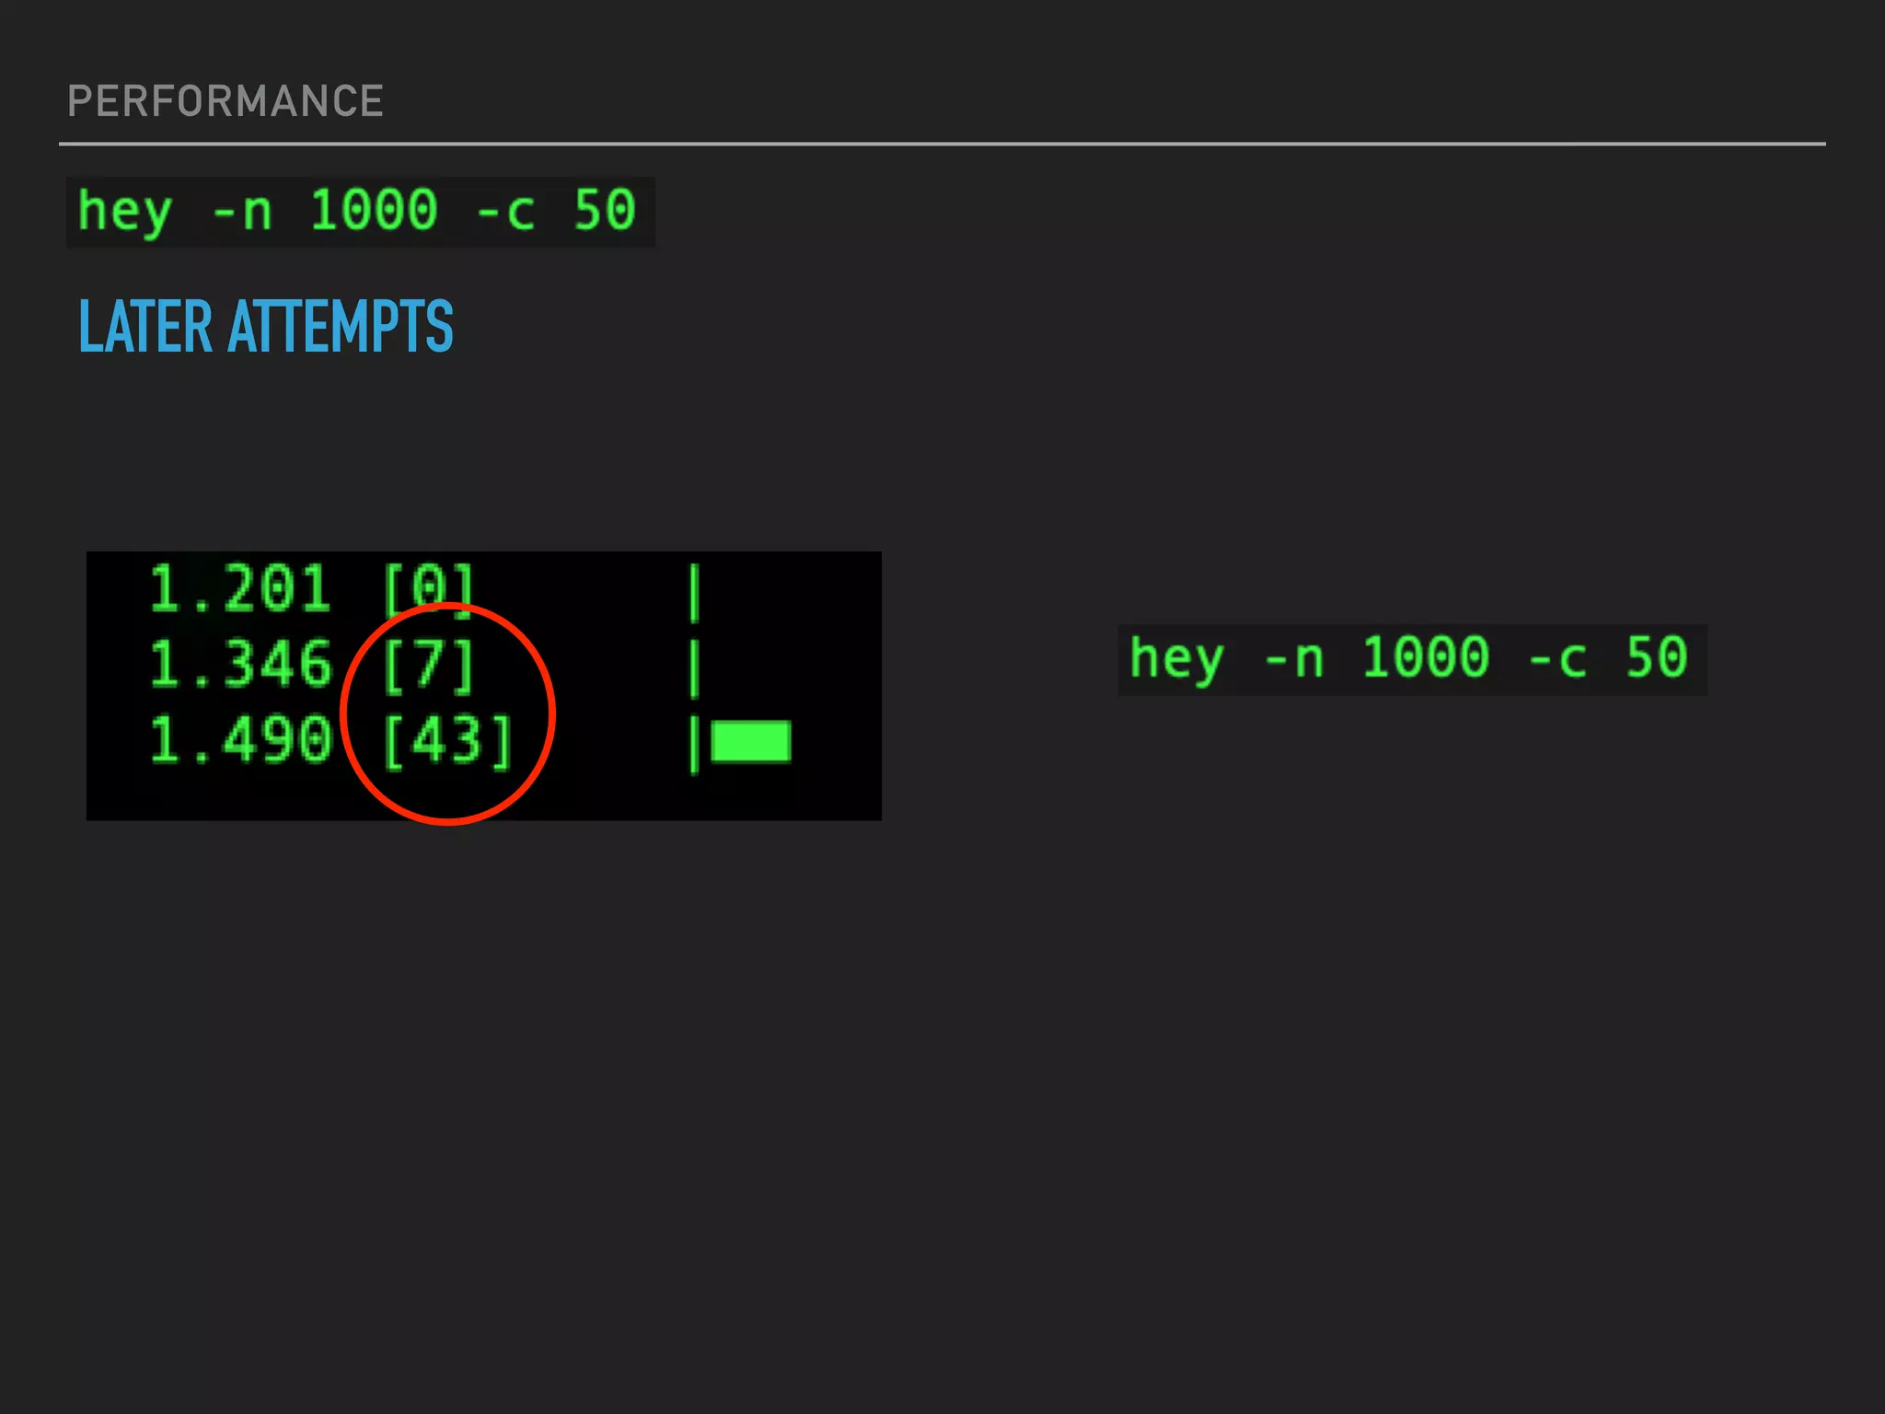
Task: Click '1000' in the top-left command
Action: (373, 210)
